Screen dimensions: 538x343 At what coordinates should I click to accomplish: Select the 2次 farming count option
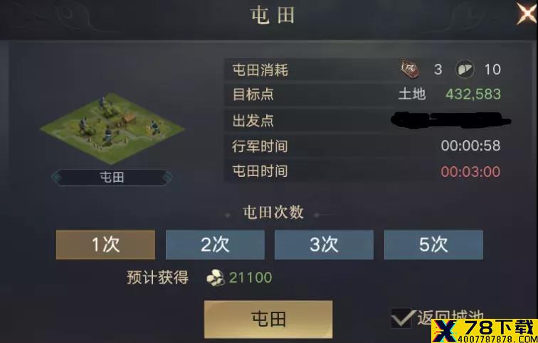click(215, 244)
